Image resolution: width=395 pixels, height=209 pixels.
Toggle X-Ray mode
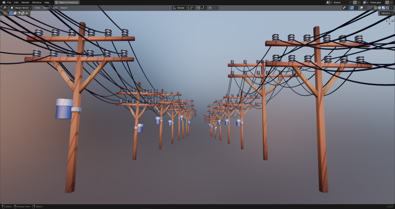tap(371, 8)
